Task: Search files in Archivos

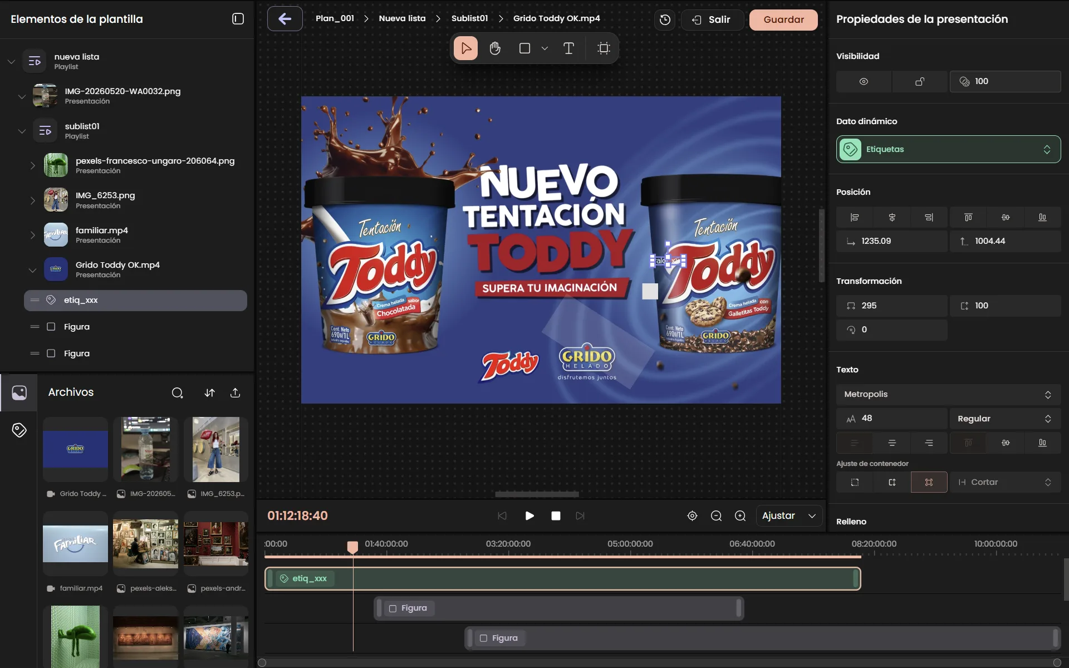Action: (178, 393)
